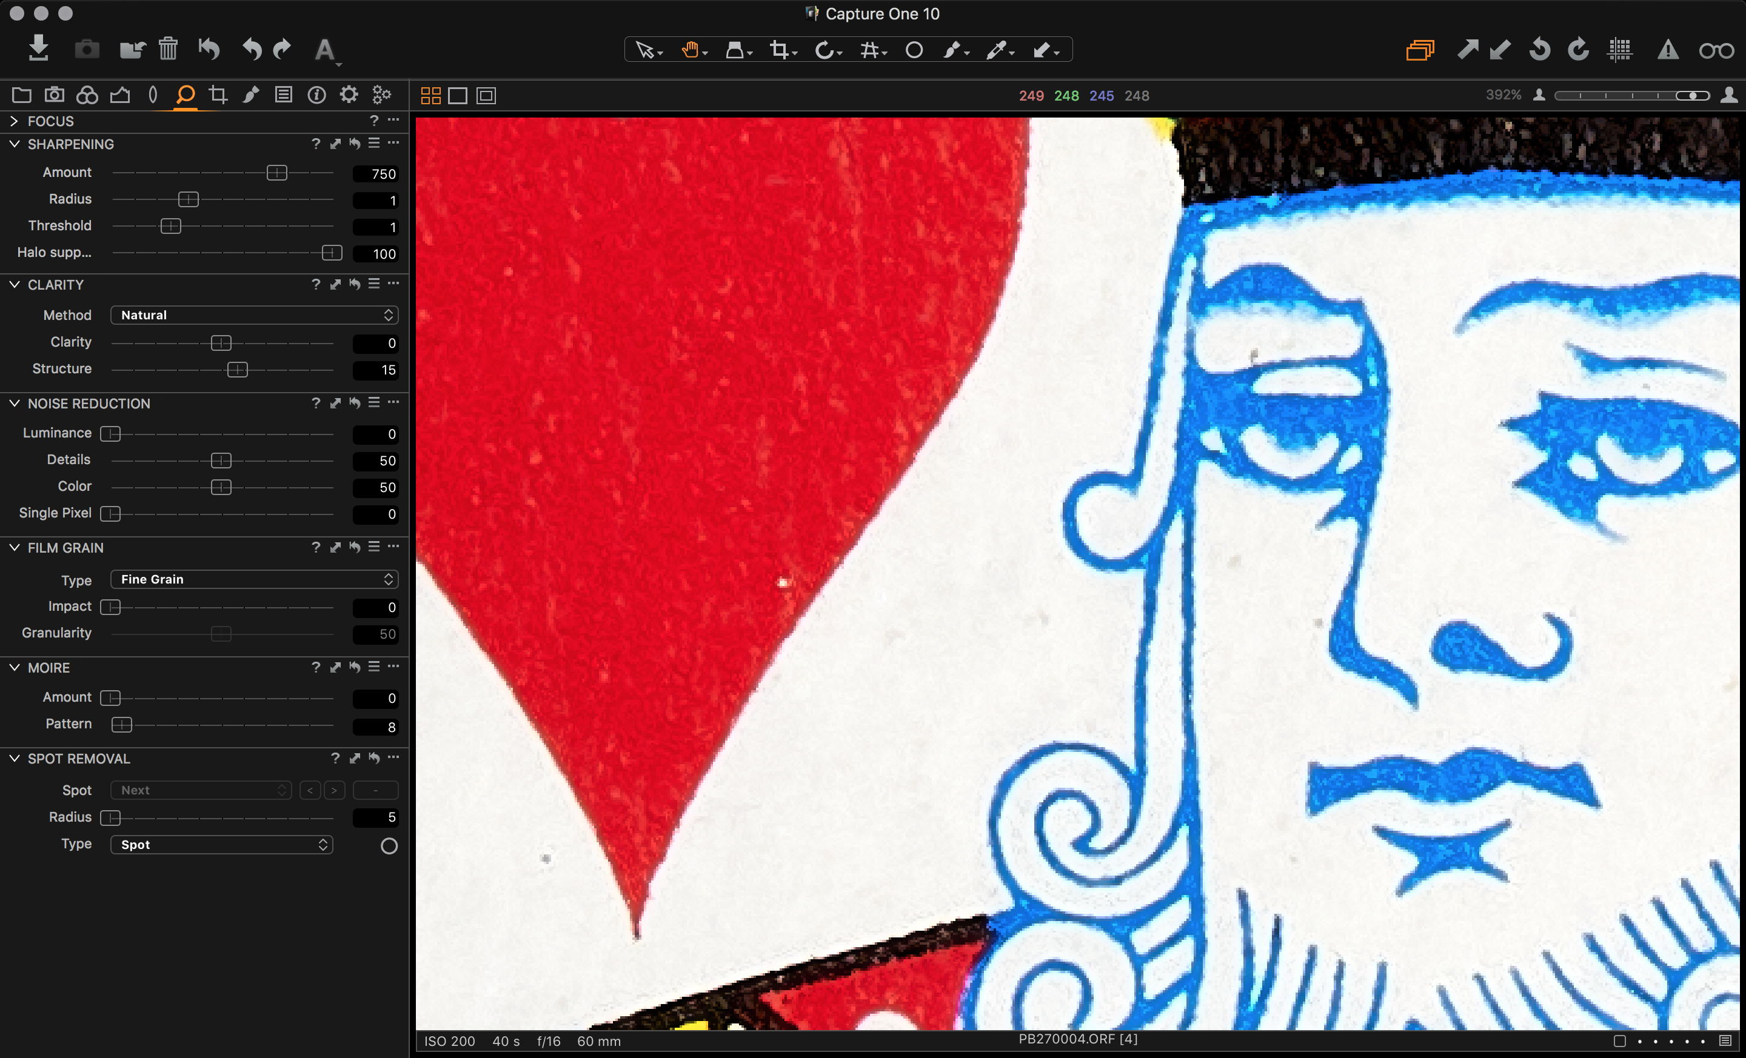
Task: Reset the Sharpening tool adjustments
Action: [354, 144]
